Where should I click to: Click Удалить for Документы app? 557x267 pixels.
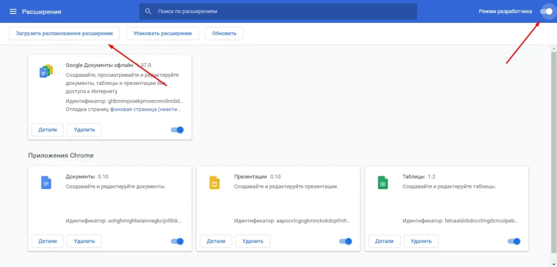pos(84,241)
